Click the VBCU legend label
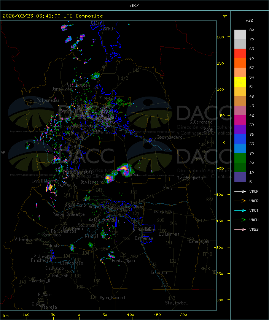269x320 pixels. point(254,220)
